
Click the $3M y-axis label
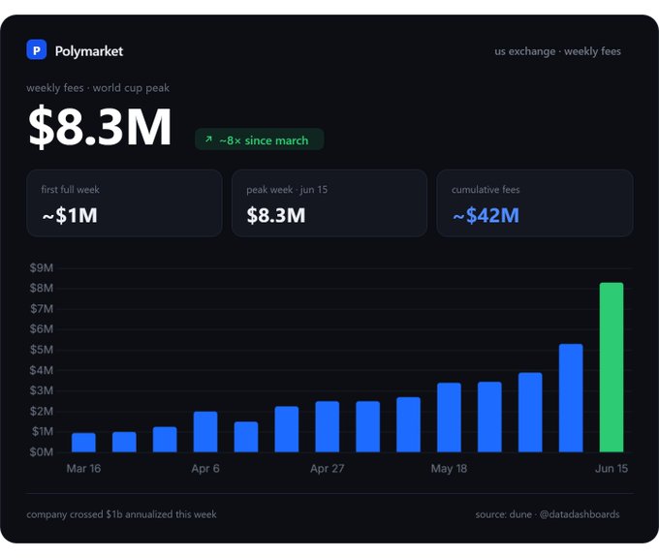(41, 390)
